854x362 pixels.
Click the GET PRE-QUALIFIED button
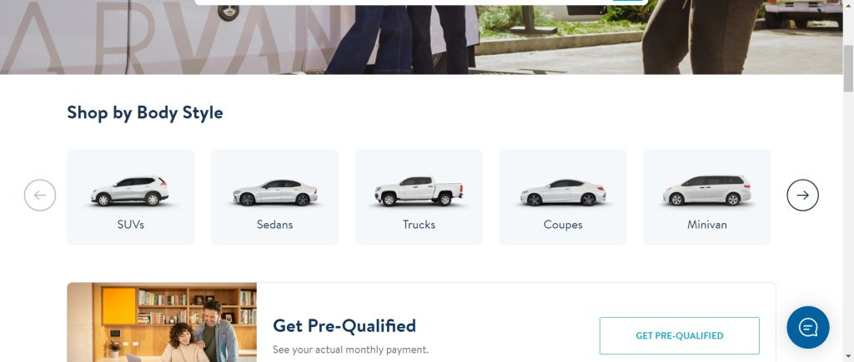coord(679,336)
